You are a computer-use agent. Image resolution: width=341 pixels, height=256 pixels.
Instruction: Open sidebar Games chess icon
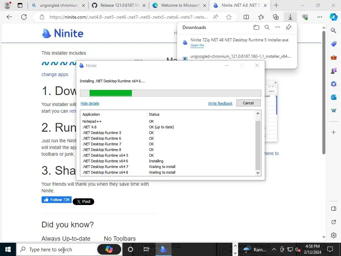coord(333,71)
